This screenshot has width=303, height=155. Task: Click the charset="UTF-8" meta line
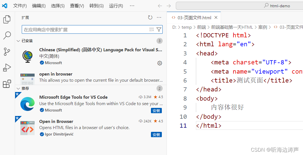pyautogui.click(x=251, y=62)
